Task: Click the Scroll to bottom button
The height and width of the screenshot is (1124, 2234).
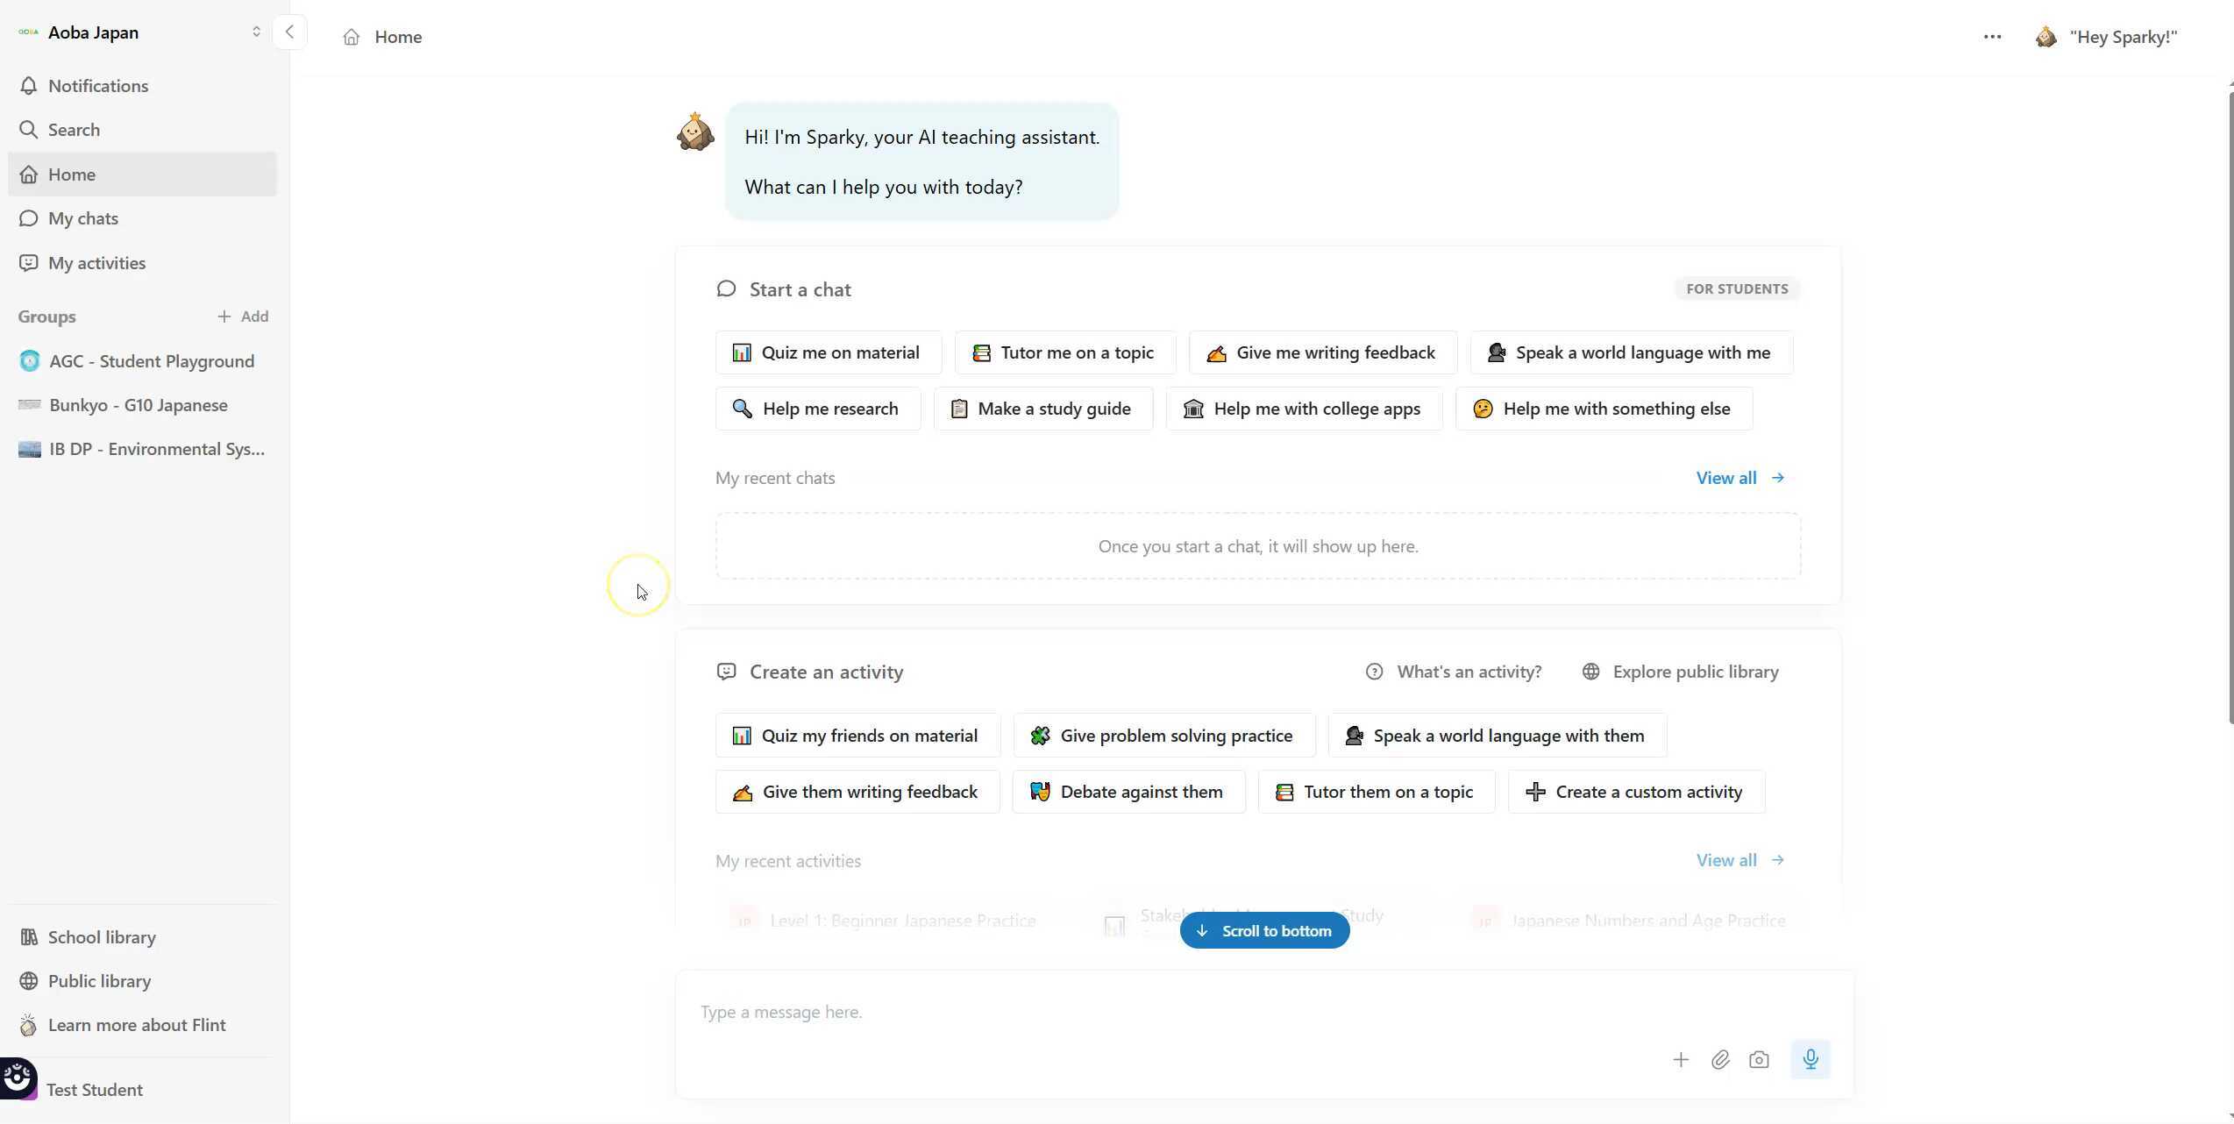Action: pyautogui.click(x=1263, y=930)
